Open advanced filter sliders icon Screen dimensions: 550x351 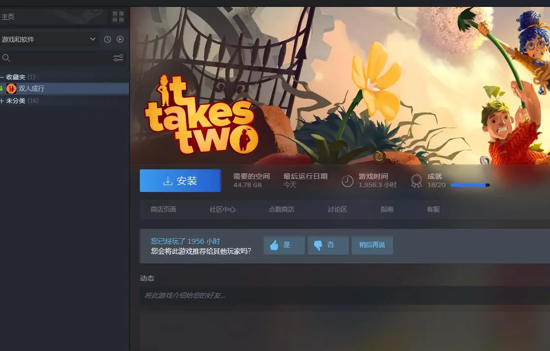pos(118,58)
